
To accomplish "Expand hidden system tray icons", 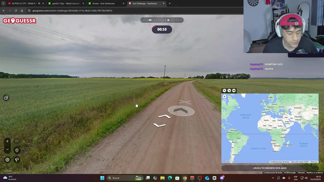I will coord(273,178).
